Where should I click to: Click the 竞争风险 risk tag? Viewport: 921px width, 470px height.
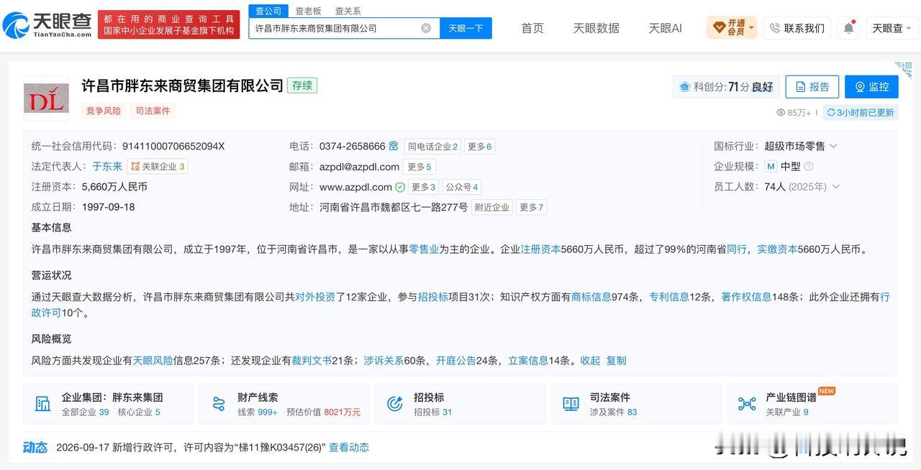104,111
